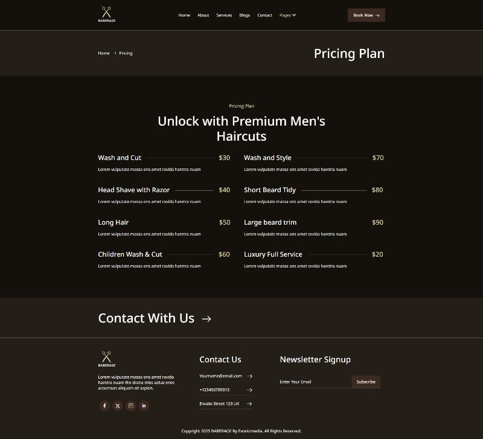Click the Home breadcrumb link
The height and width of the screenshot is (439, 483).
pos(104,53)
